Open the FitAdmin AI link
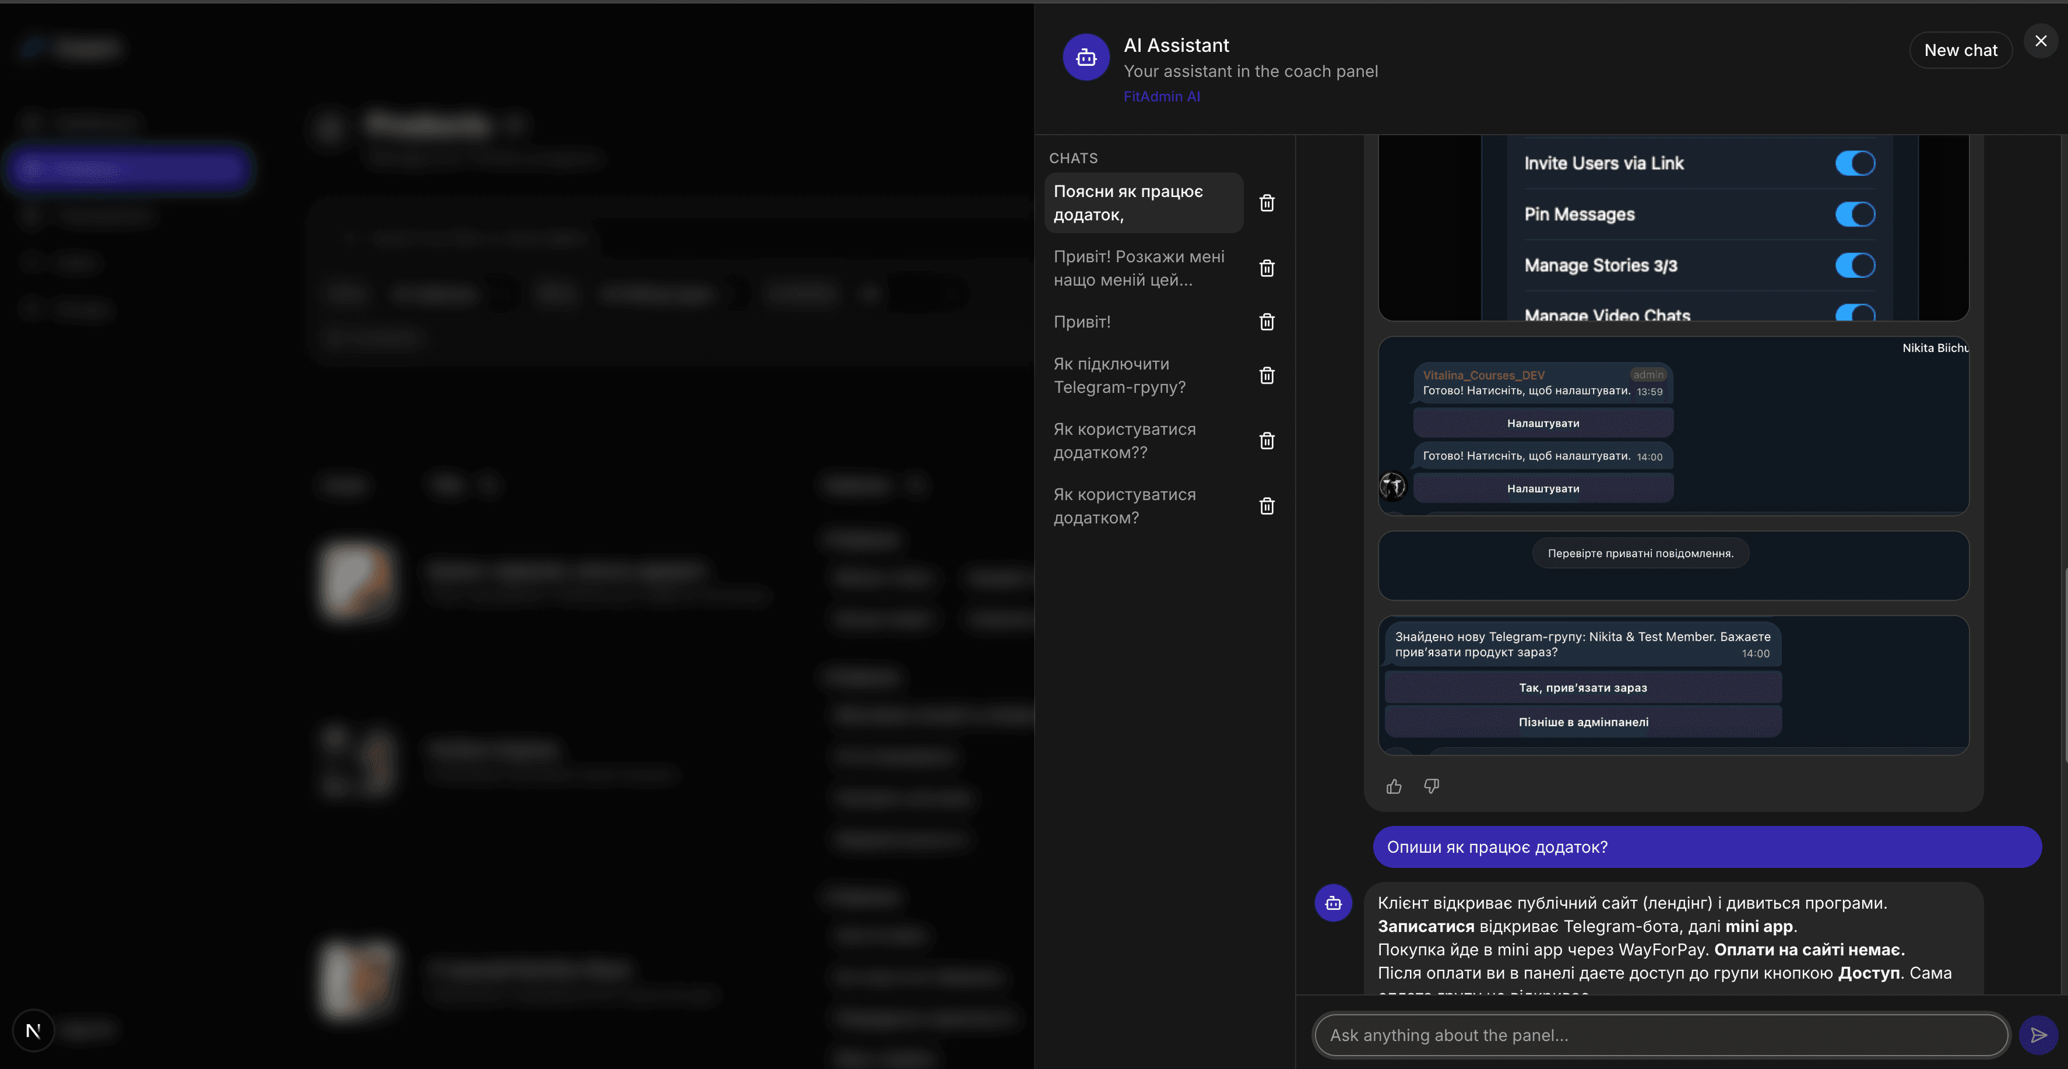This screenshot has height=1069, width=2068. pyautogui.click(x=1161, y=96)
